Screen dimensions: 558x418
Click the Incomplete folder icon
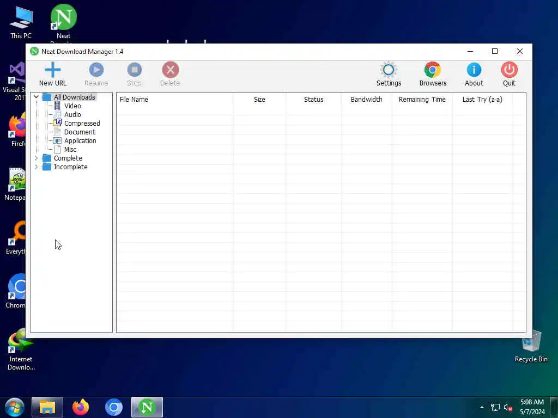coord(47,167)
